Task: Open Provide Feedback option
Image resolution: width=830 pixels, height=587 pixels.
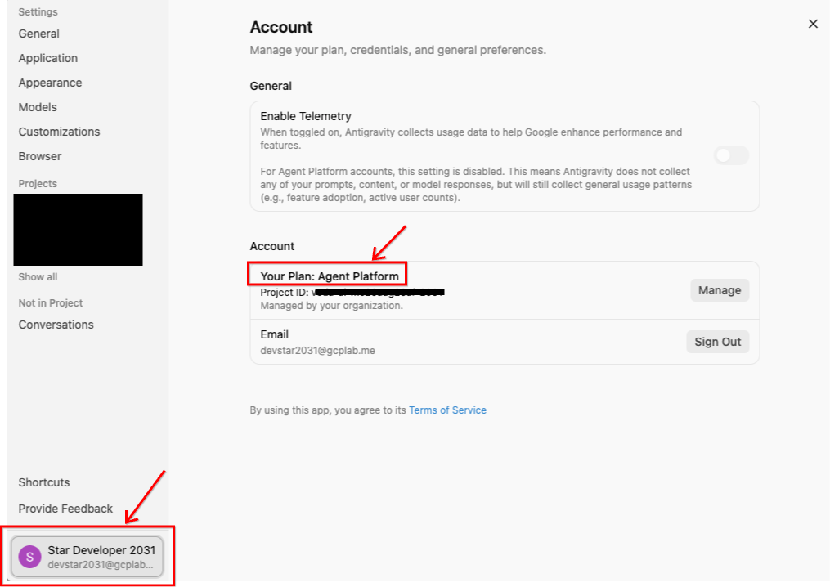Action: (65, 509)
